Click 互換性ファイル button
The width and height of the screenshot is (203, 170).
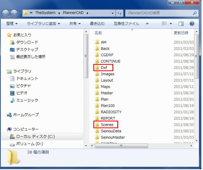(126, 23)
